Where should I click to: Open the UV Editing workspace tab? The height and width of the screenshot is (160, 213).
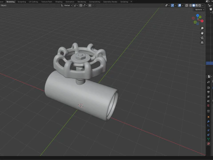[x=33, y=2]
